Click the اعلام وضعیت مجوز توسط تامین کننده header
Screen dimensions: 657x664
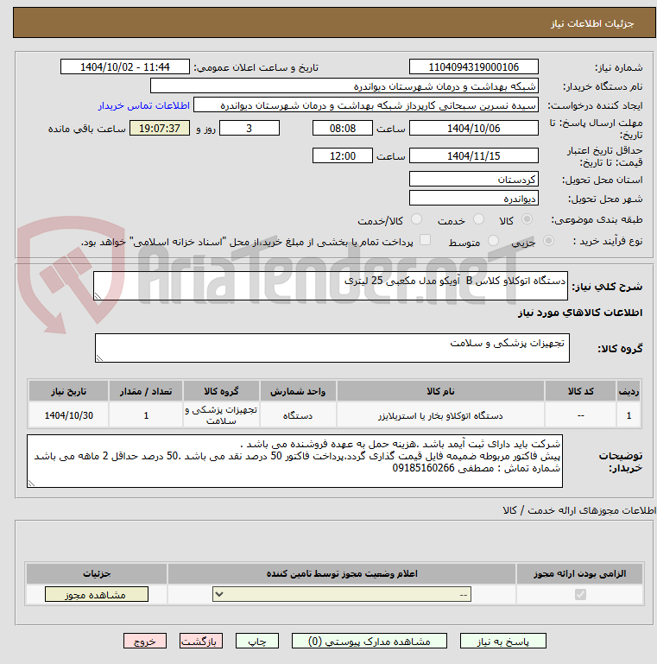coord(342,573)
